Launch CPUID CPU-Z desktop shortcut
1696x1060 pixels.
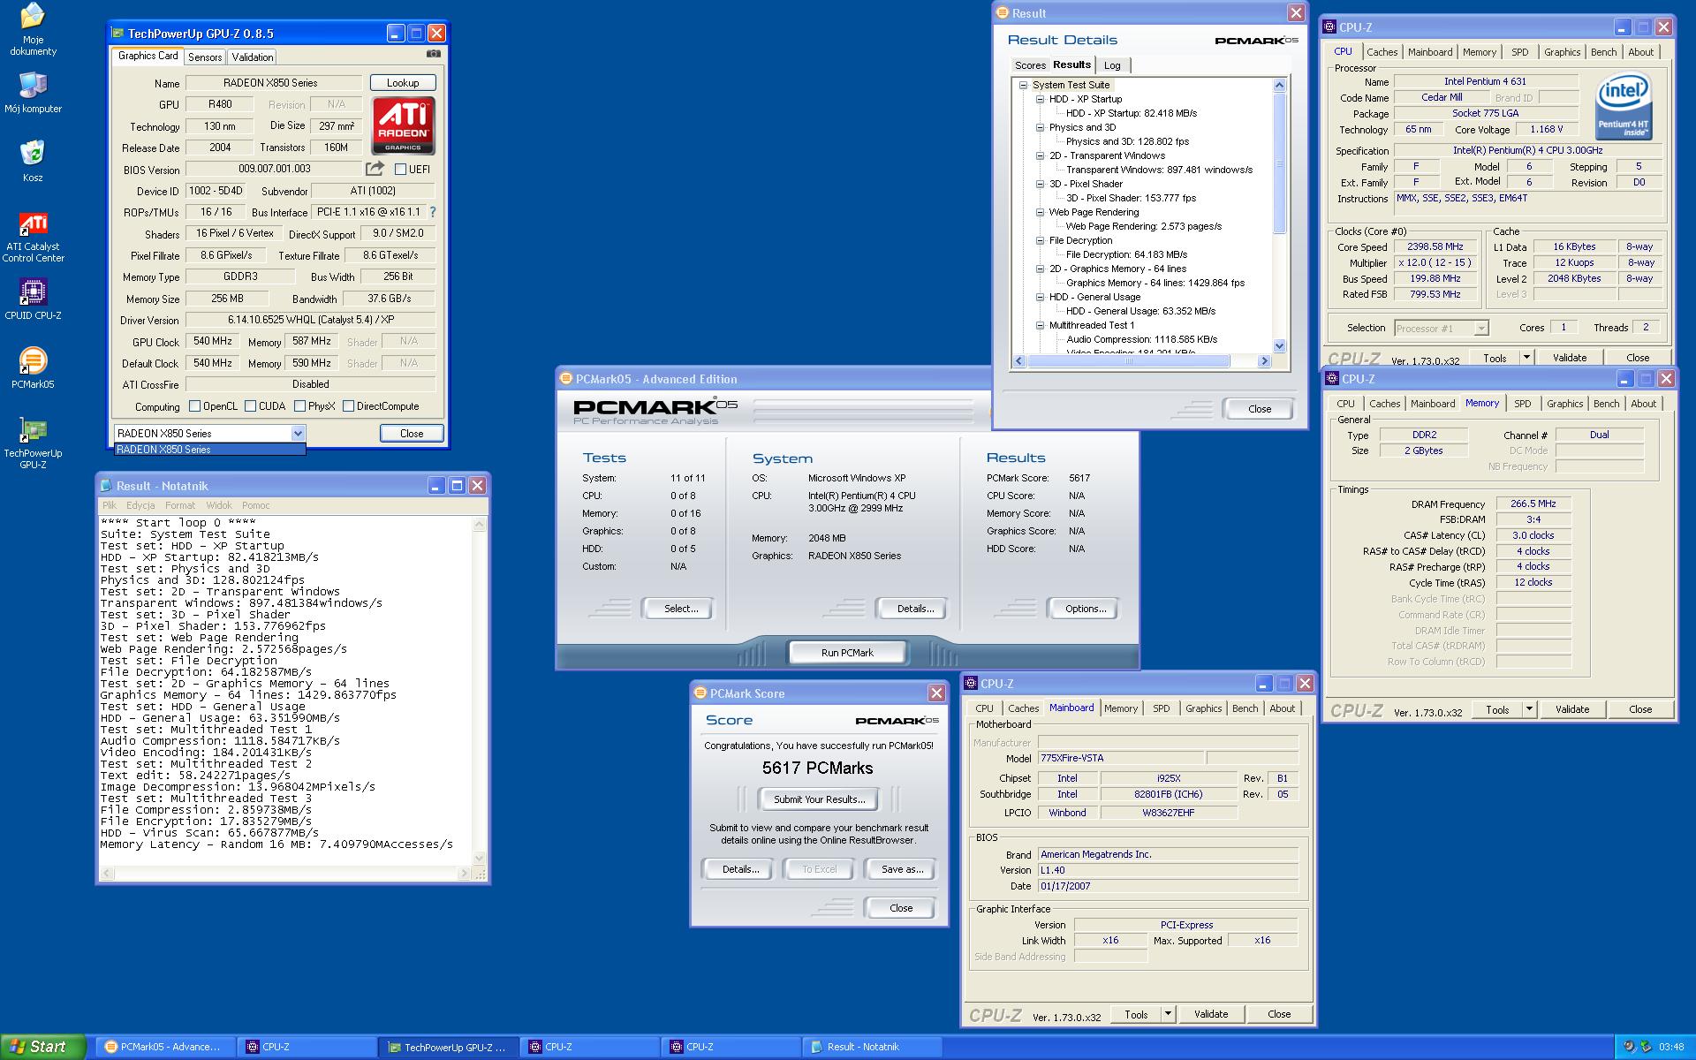pos(33,299)
